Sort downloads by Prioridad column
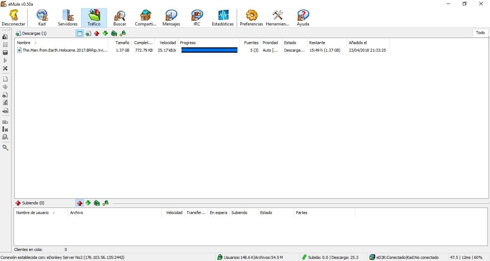490x261 pixels. [271, 43]
